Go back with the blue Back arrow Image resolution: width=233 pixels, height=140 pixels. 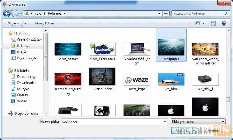click(7, 14)
